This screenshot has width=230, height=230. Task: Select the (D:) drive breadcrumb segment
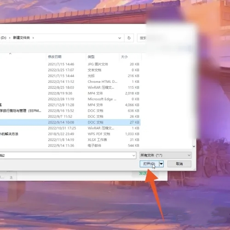[3, 38]
